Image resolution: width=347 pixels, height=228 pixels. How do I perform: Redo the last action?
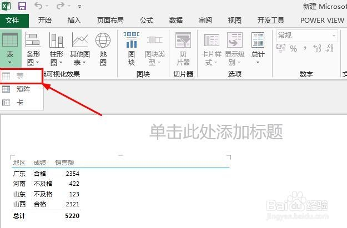(x=60, y=6)
